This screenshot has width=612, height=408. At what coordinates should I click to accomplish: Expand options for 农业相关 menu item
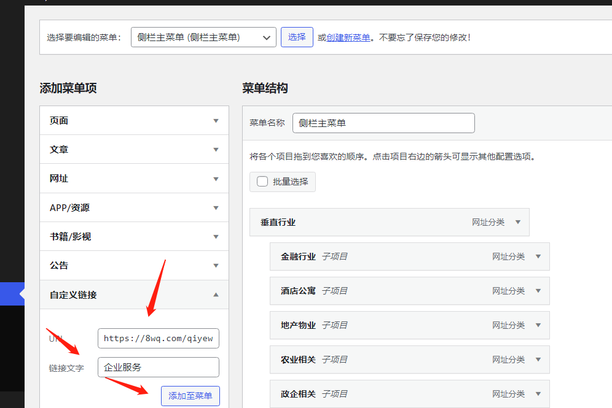point(538,360)
